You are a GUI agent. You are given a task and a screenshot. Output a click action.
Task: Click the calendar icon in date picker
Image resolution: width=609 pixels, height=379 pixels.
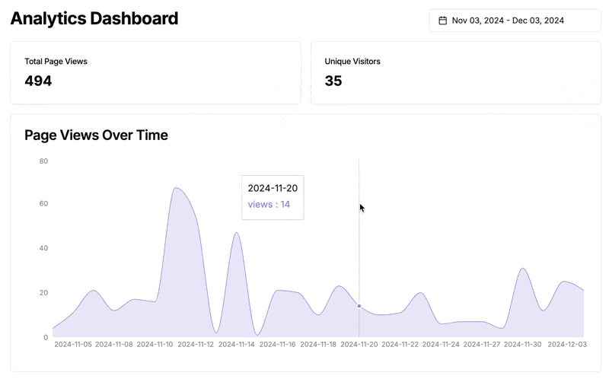(x=442, y=21)
